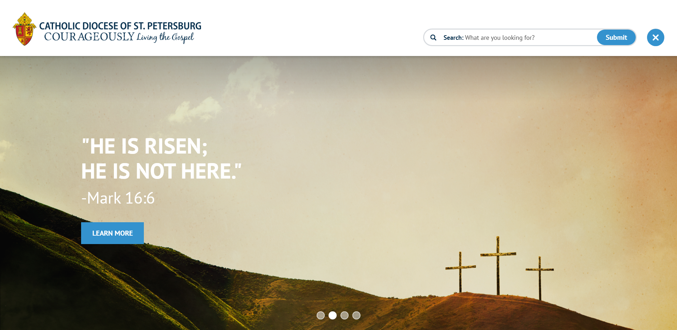Focus the 'What are you looking for?' field
Screen dimensions: 677x330
(x=530, y=38)
